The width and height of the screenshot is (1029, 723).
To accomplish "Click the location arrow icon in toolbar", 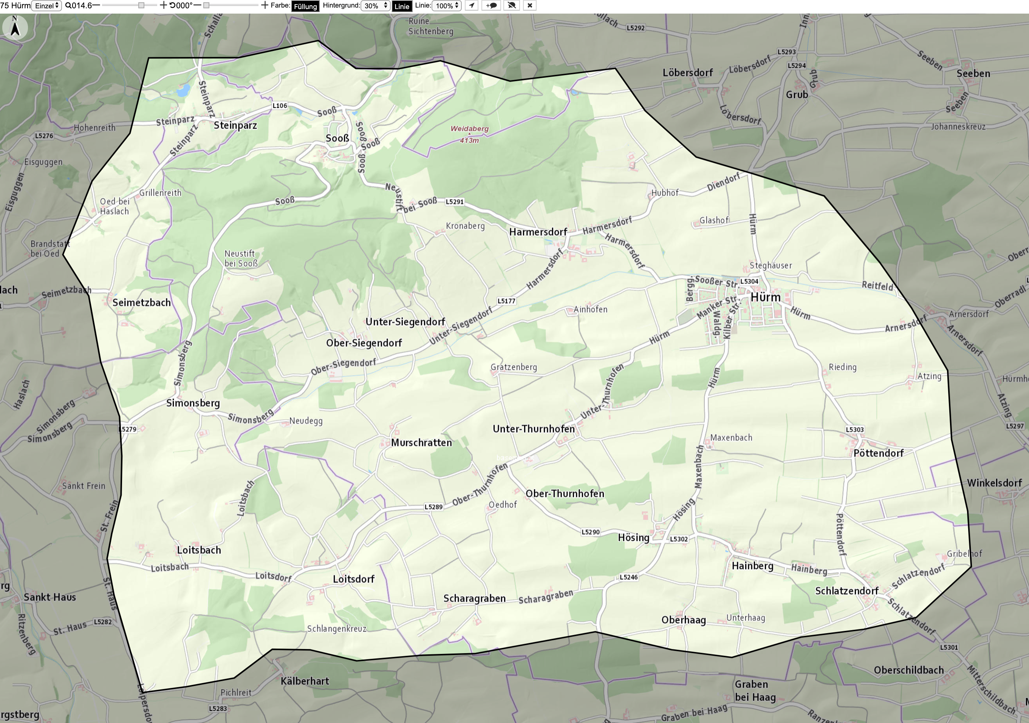I will (x=472, y=5).
